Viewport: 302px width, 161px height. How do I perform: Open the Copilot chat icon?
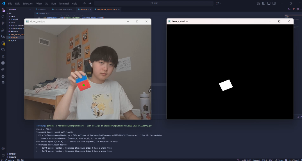[x=217, y=3]
